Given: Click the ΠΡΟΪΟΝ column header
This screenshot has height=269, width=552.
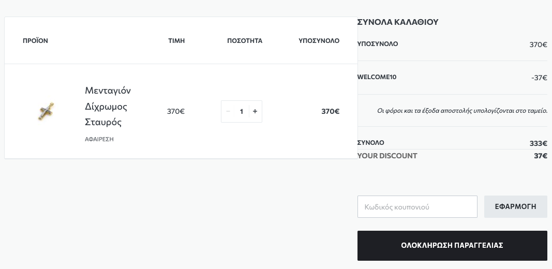Looking at the screenshot, I should click(35, 41).
